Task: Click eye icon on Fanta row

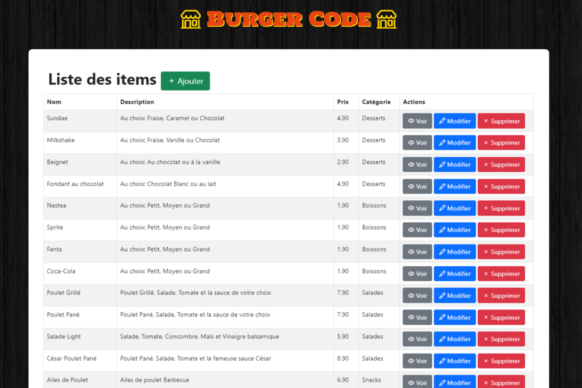Action: 411,252
